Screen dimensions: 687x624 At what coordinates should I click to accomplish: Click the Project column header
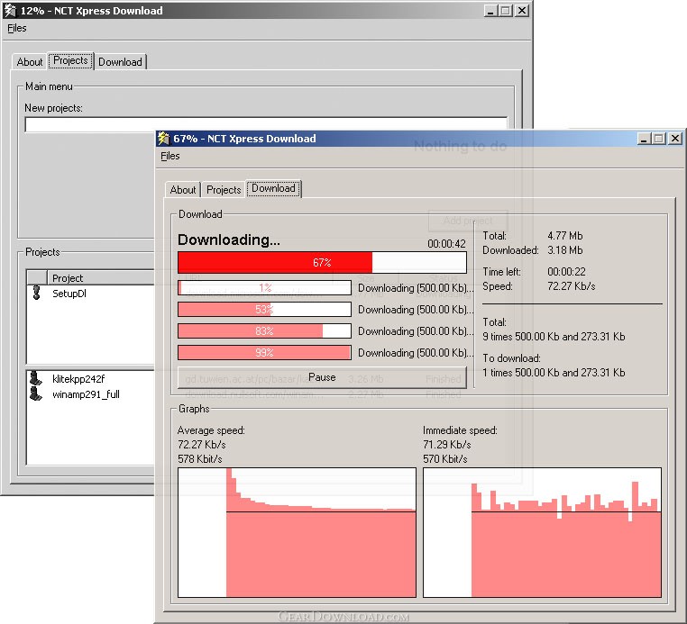point(101,278)
